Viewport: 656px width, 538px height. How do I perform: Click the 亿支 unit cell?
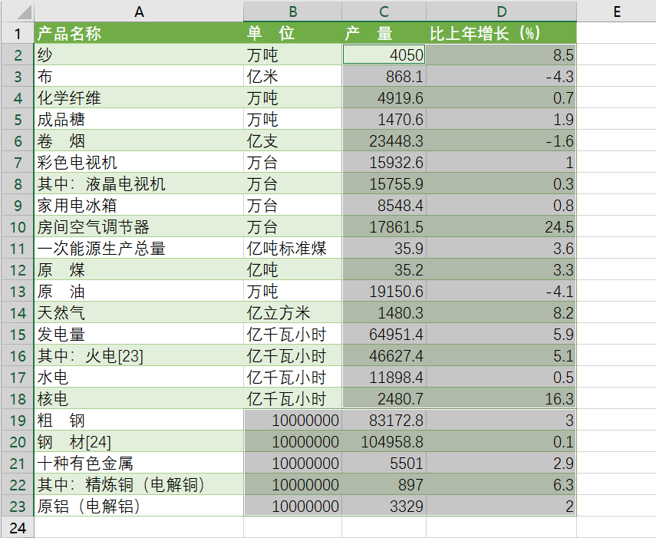(x=292, y=140)
